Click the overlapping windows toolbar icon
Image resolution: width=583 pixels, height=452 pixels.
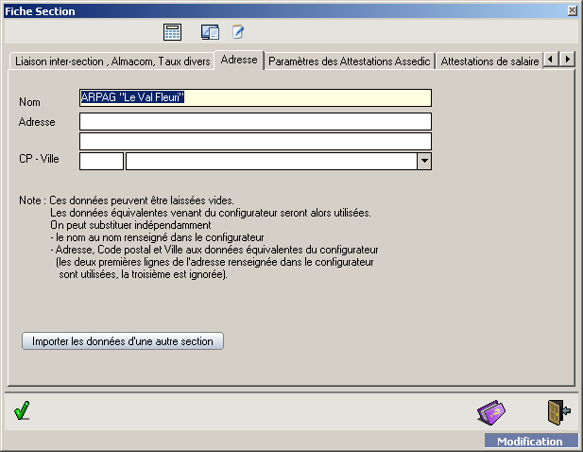click(x=210, y=32)
